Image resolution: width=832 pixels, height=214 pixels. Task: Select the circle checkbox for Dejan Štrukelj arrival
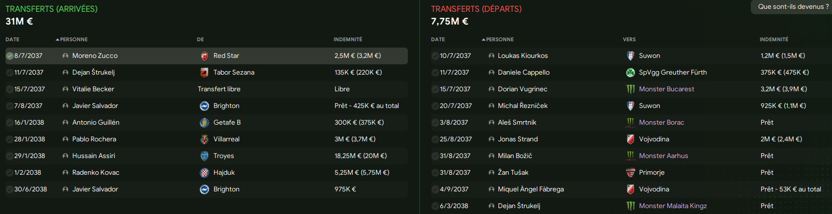9,73
